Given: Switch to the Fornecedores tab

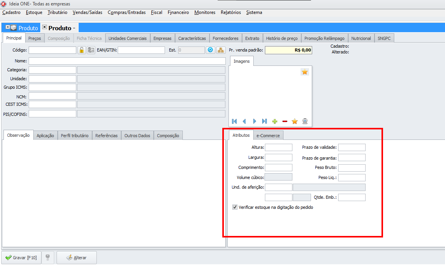Looking at the screenshot, I should (x=225, y=38).
